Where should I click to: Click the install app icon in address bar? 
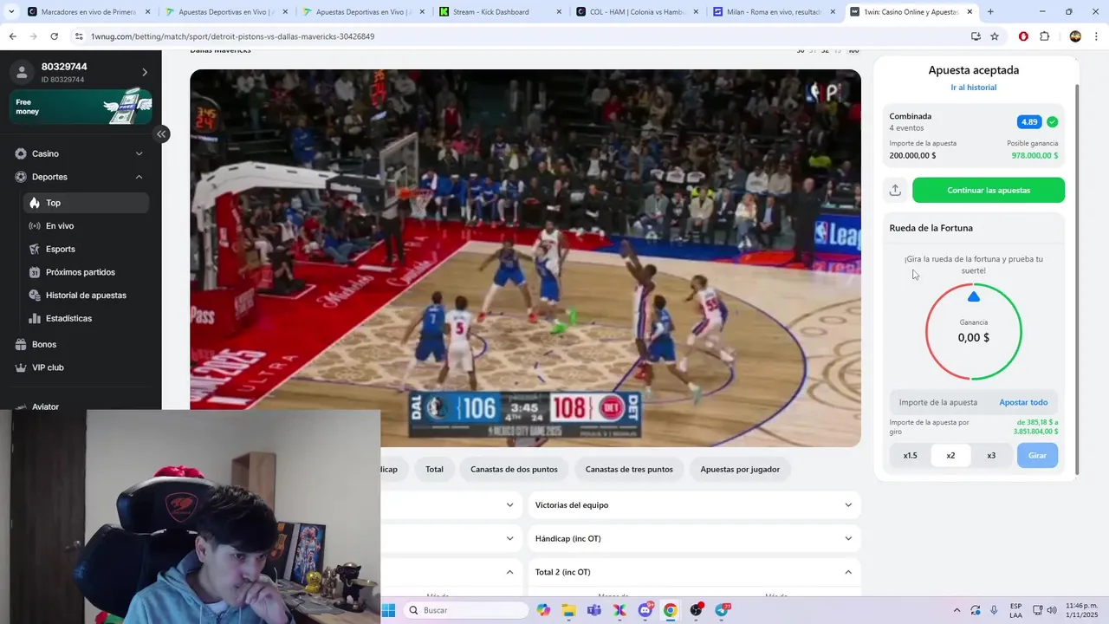(x=976, y=36)
